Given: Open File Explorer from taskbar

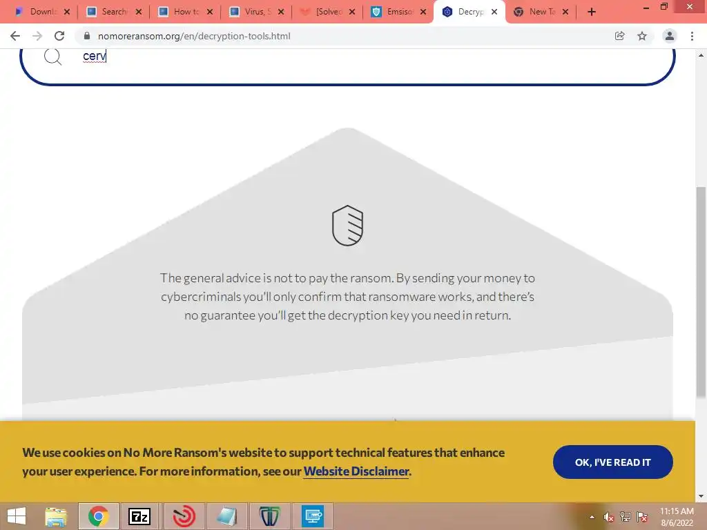Looking at the screenshot, I should (x=56, y=516).
